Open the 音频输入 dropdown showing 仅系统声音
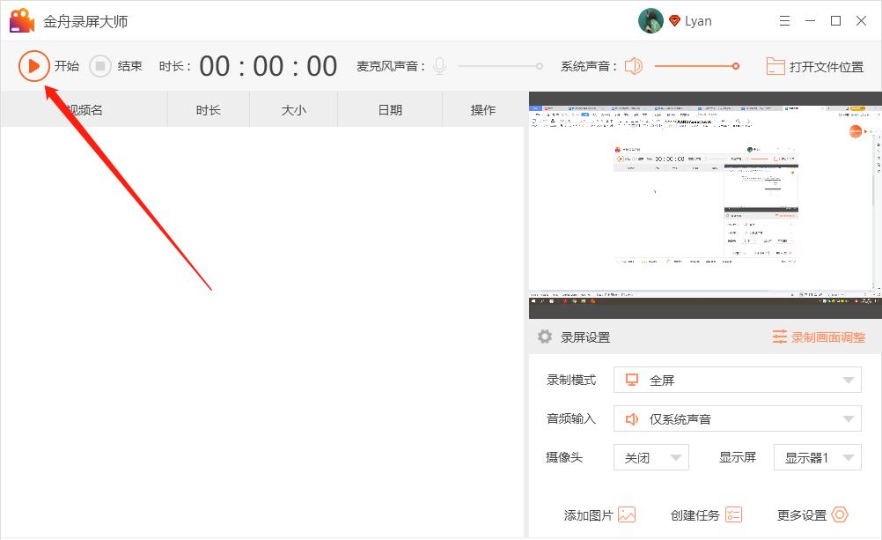 coord(737,418)
